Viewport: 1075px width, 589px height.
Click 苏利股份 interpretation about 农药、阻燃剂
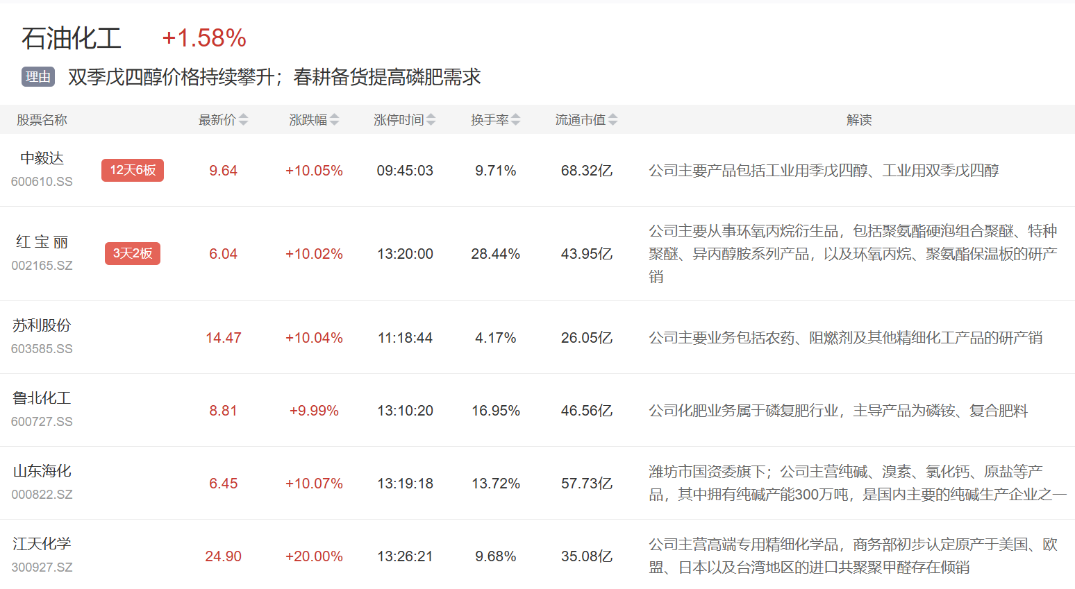pos(846,338)
